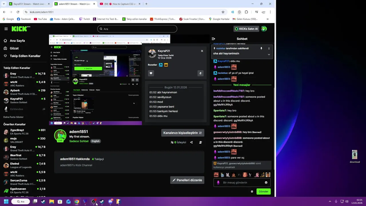Open File Explorer from taskbar
This screenshot has width=366, height=206.
click(51, 201)
